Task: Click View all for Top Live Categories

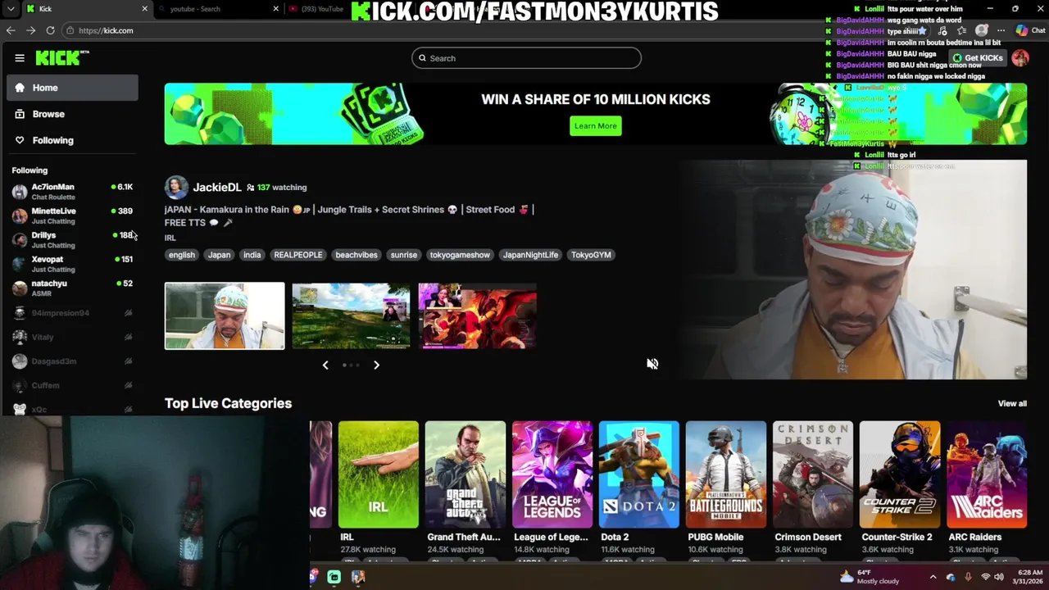Action: pyautogui.click(x=1012, y=403)
